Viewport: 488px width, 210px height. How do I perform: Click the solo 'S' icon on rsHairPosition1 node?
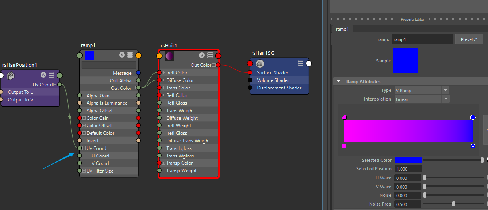pos(43,75)
